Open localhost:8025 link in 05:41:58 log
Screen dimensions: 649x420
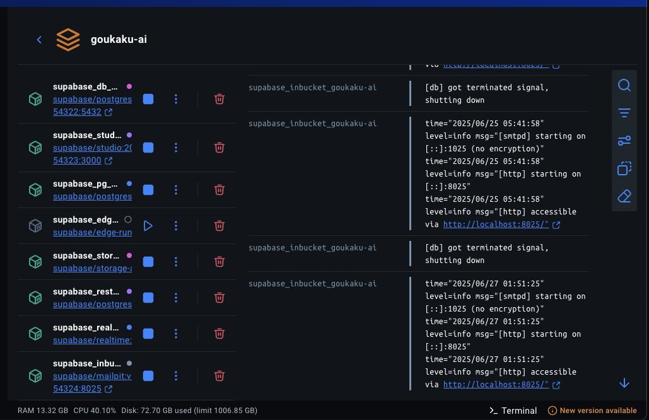coord(496,225)
